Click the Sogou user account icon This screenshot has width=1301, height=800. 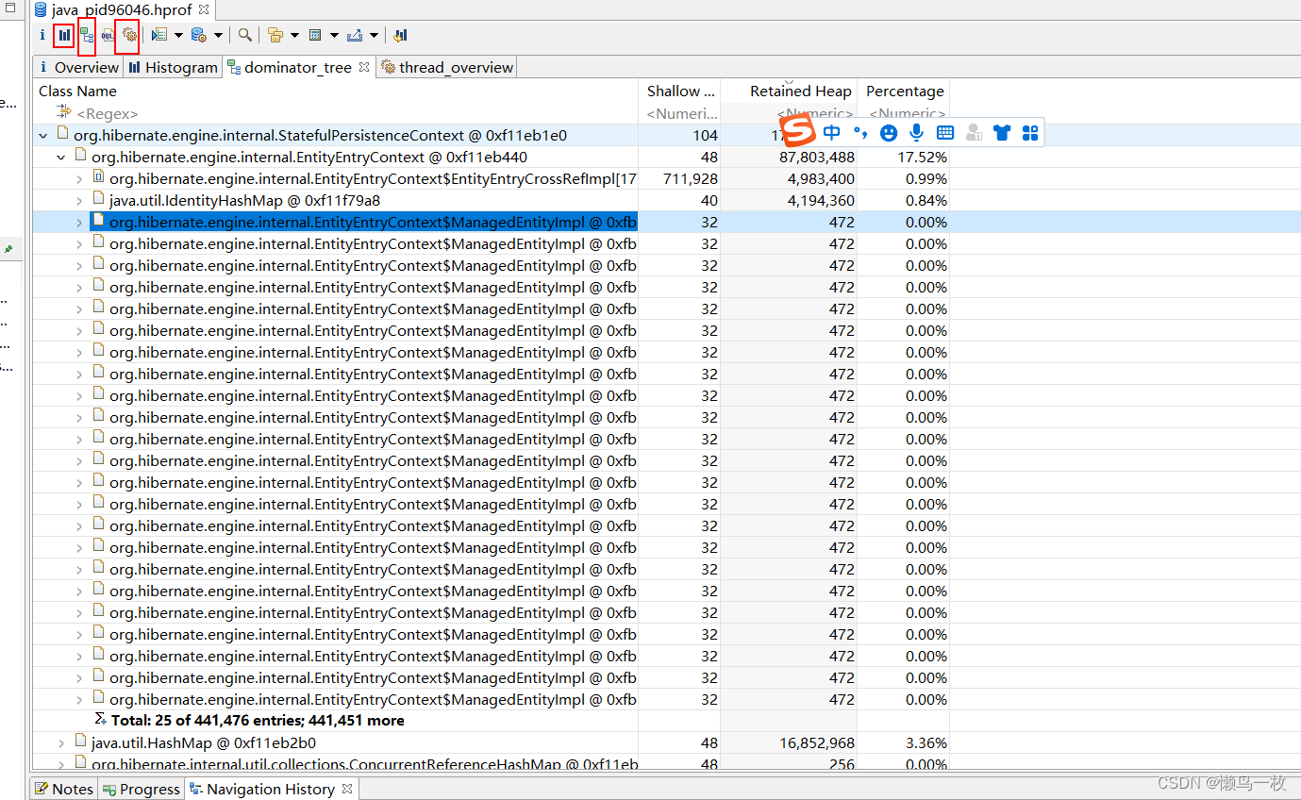[974, 133]
